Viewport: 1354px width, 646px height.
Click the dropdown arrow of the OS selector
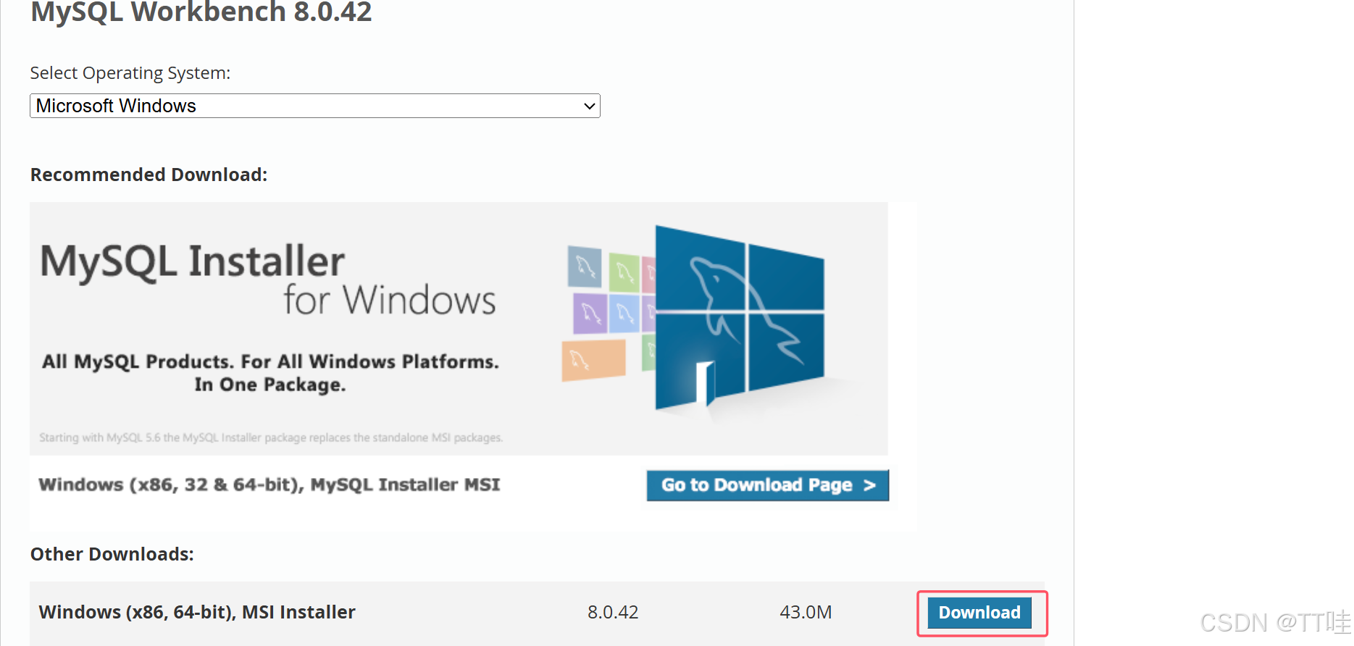click(590, 106)
